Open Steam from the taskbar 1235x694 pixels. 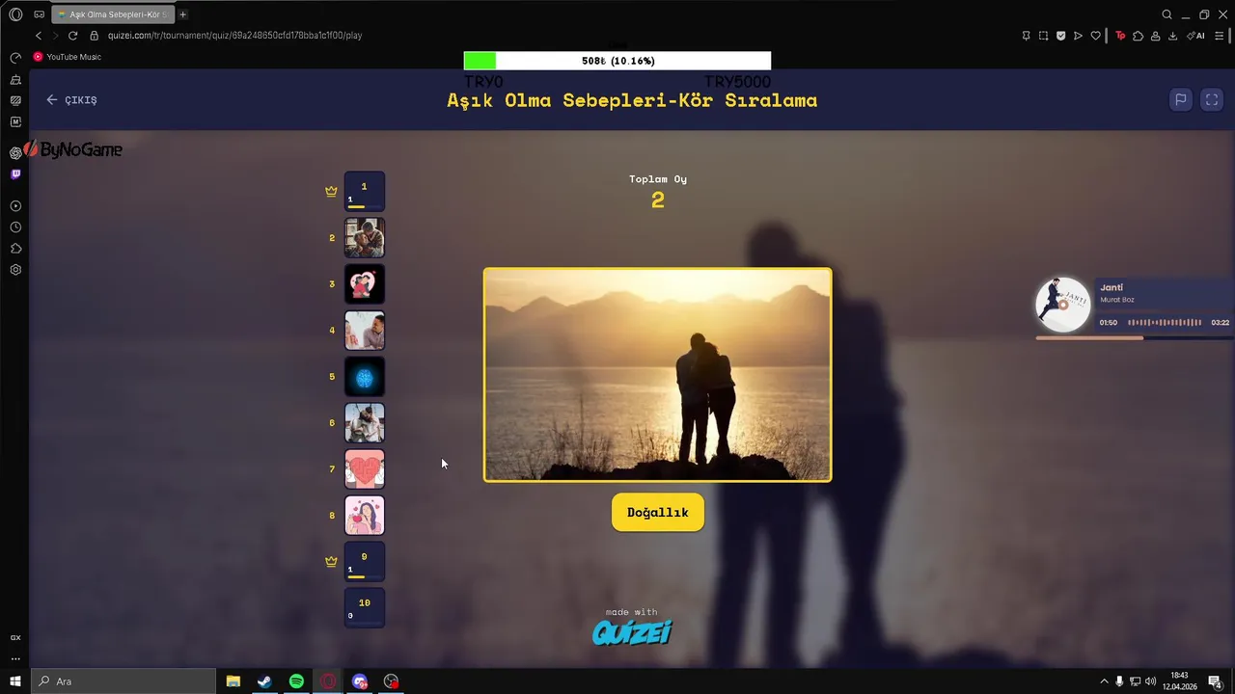coord(264,681)
